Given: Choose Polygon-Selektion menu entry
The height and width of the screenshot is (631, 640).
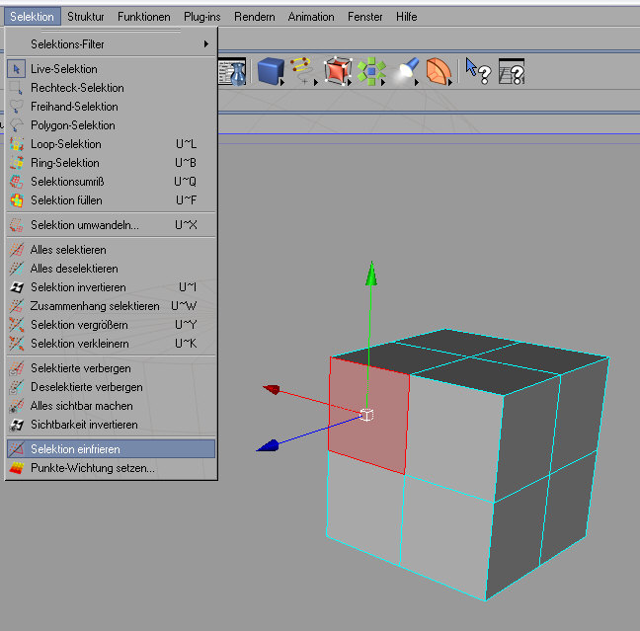Looking at the screenshot, I should 111,125.
